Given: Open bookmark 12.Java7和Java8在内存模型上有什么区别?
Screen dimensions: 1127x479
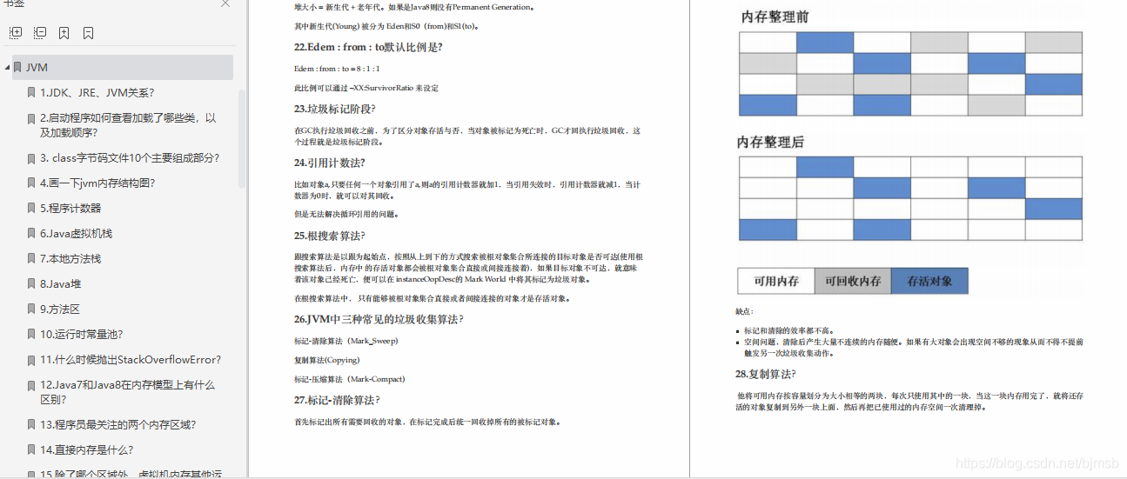Looking at the screenshot, I should click(x=127, y=392).
